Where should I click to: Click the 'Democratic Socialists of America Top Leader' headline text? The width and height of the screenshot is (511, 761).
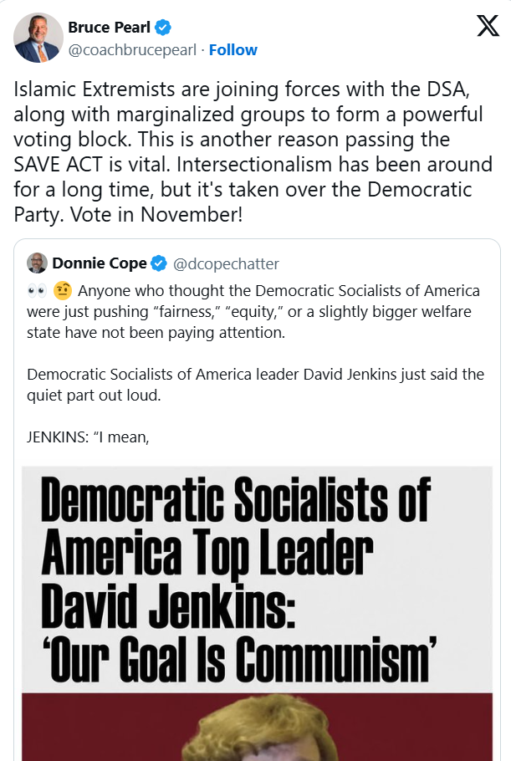tap(236, 526)
